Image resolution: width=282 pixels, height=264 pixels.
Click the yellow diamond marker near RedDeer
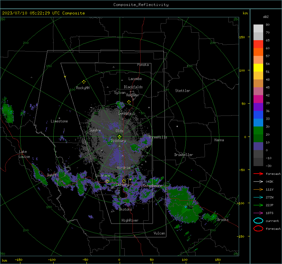(x=129, y=102)
